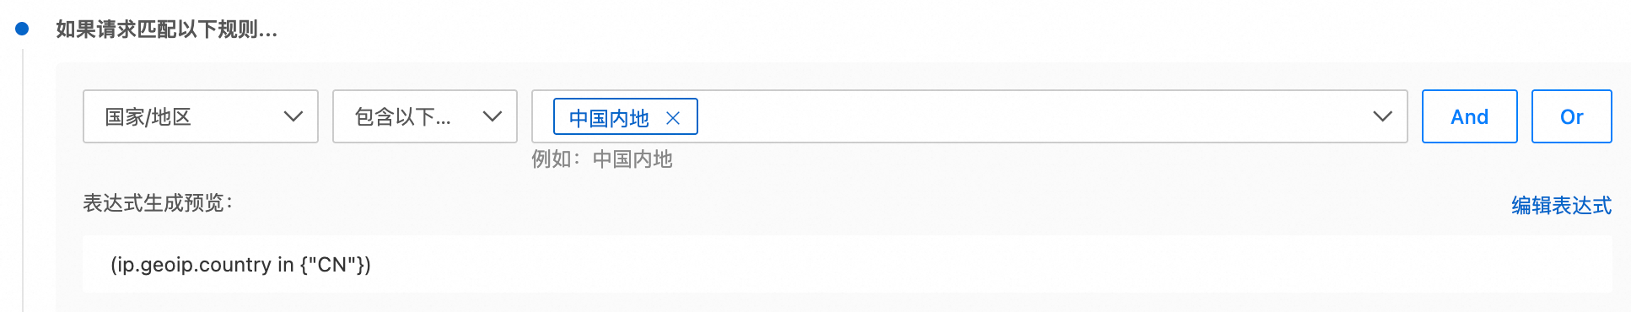Viewport: 1631px width, 312px height.
Task: Click the chevron arrow in the country values selector
Action: [1382, 116]
